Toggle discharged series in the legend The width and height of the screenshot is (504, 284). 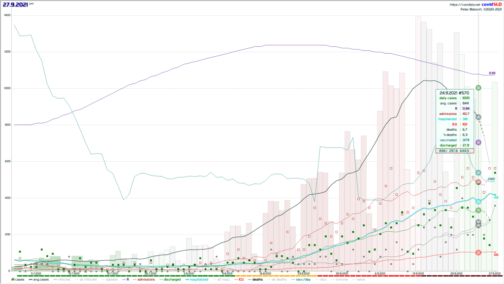click(x=170, y=280)
